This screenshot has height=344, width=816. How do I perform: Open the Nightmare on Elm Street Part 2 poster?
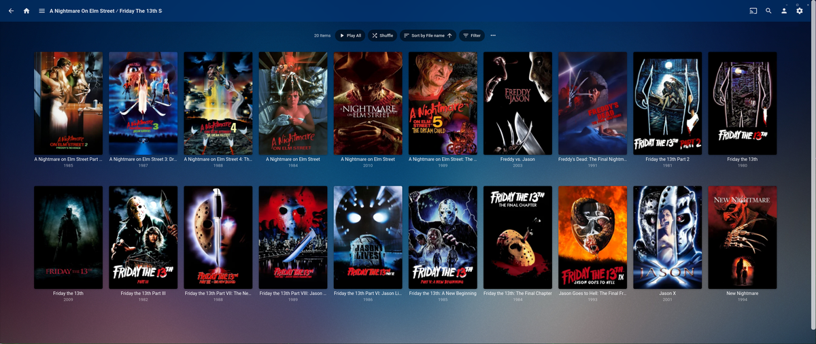coord(68,103)
